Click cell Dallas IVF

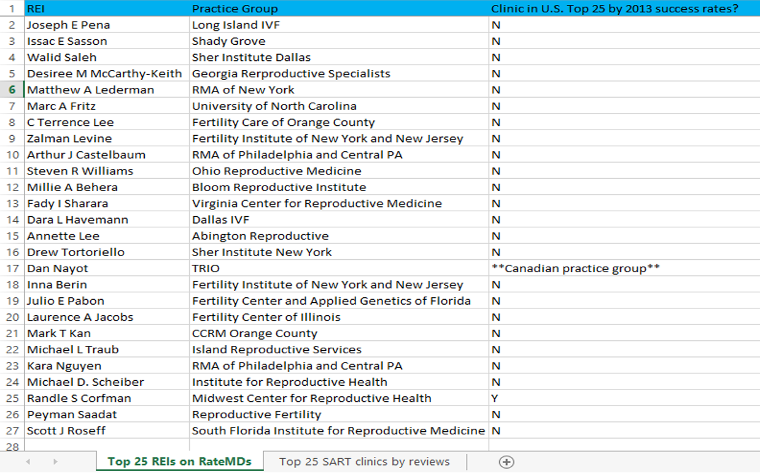[x=339, y=220]
